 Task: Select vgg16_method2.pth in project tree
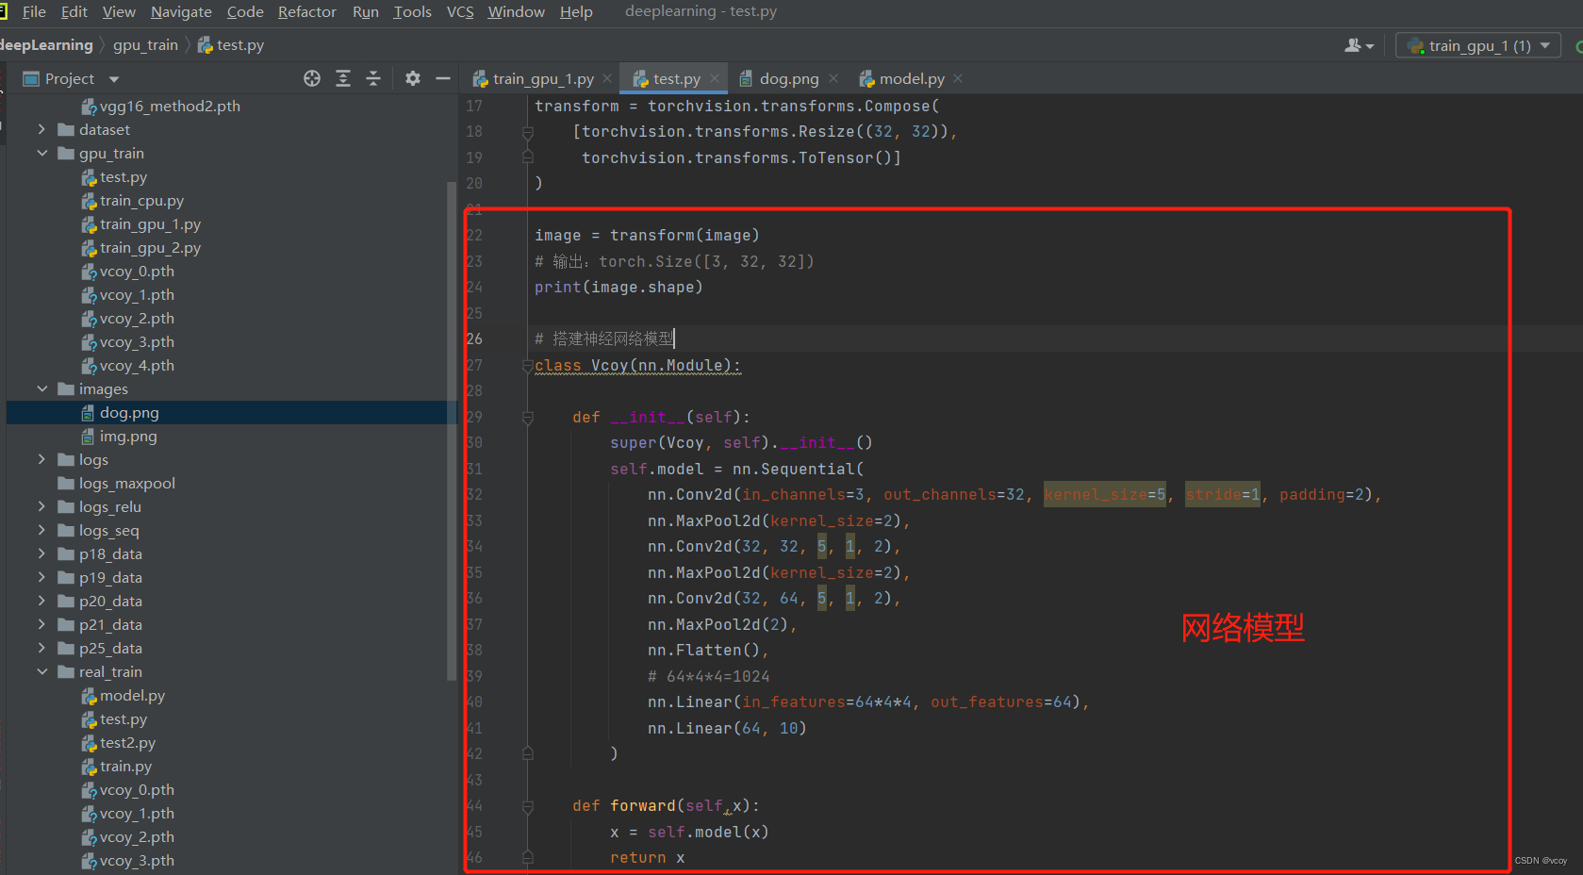[170, 106]
